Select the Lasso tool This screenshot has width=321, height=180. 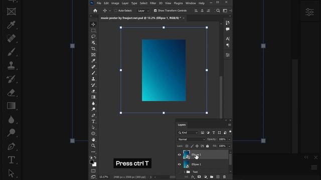click(x=93, y=36)
